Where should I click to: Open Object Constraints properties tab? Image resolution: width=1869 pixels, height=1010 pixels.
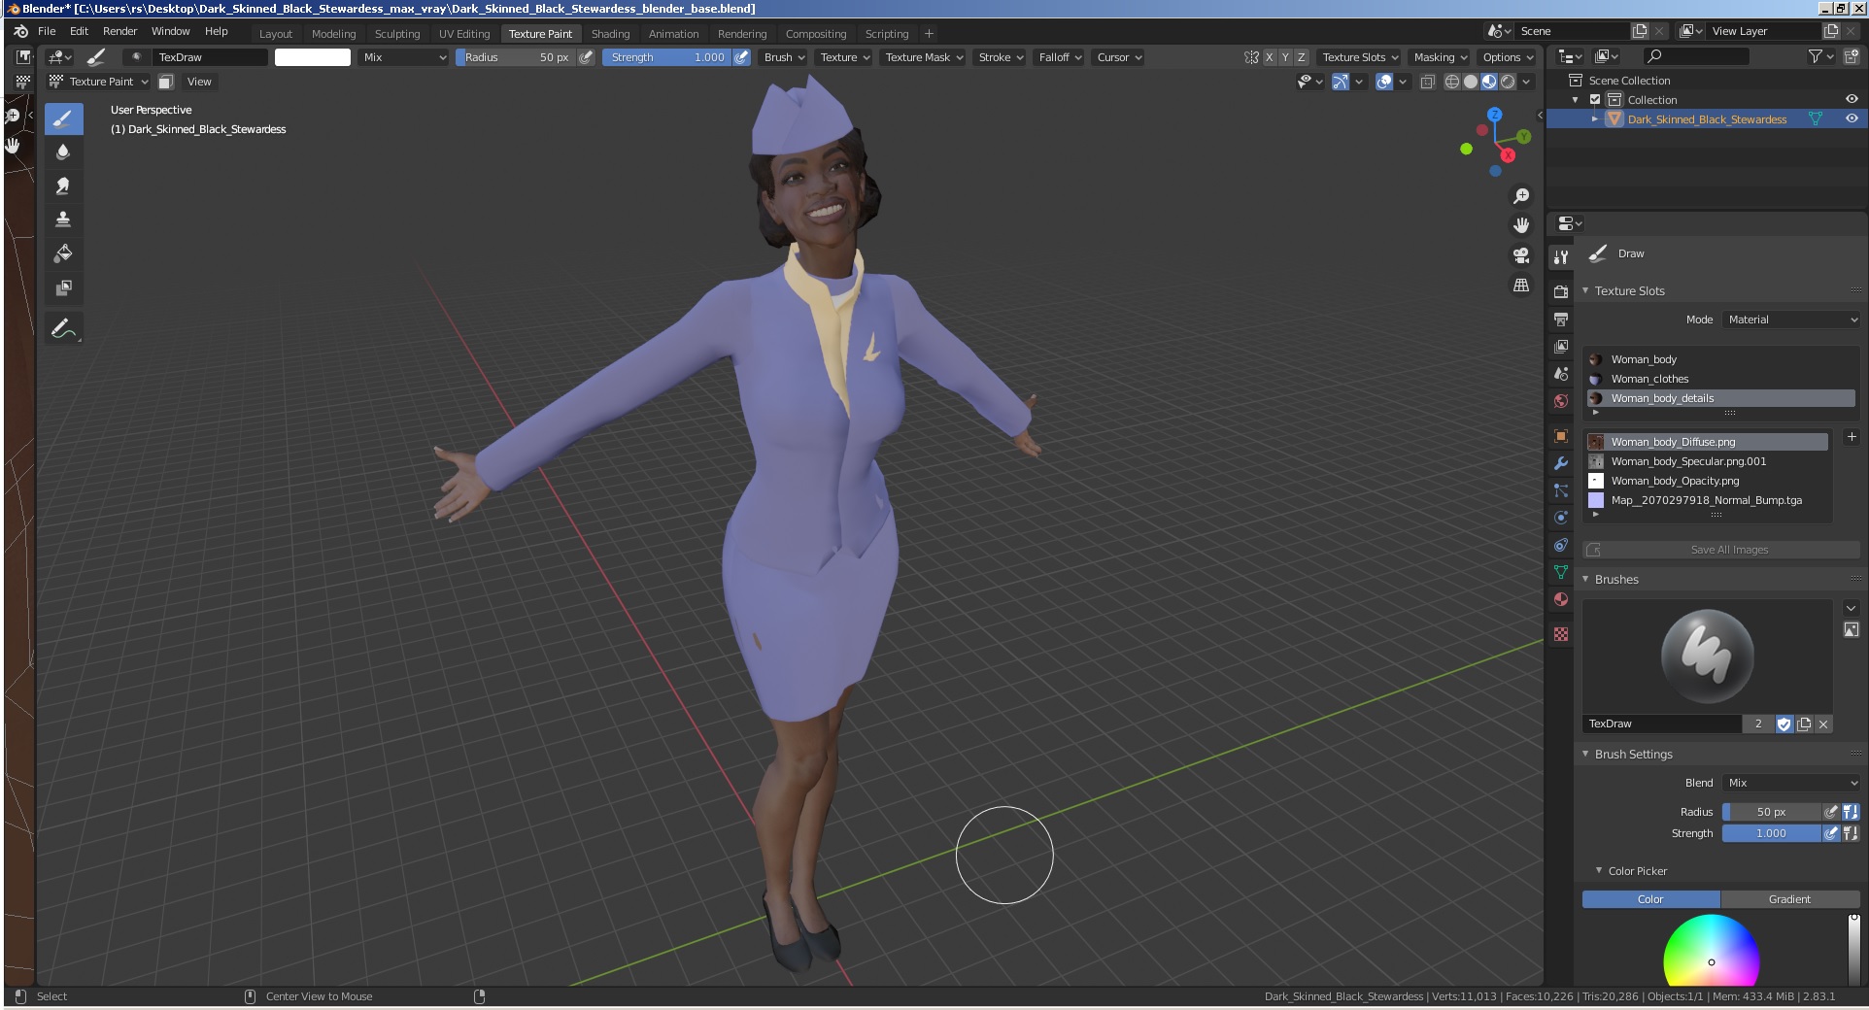1561,545
